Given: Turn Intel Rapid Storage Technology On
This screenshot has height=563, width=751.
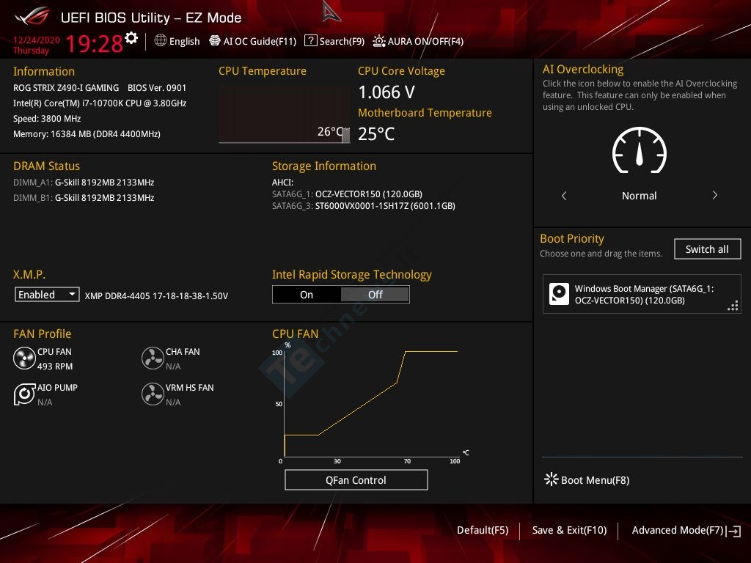Looking at the screenshot, I should (x=307, y=295).
